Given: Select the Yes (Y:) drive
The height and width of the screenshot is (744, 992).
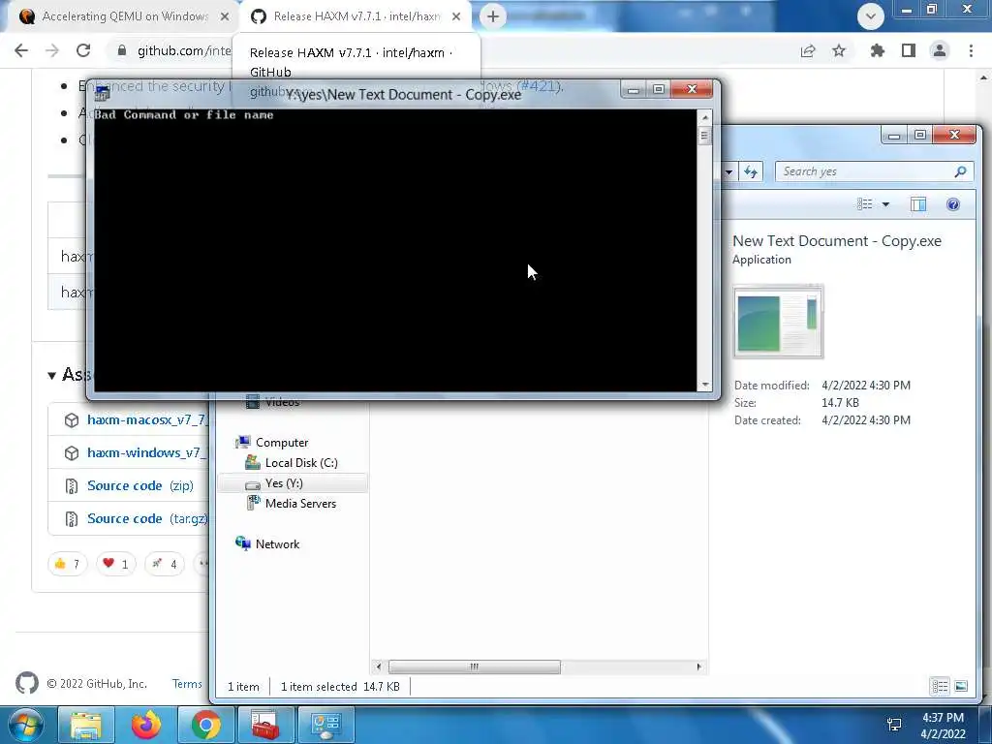Looking at the screenshot, I should [284, 483].
